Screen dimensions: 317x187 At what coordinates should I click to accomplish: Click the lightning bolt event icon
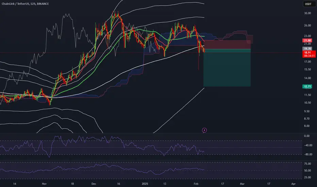[204, 130]
